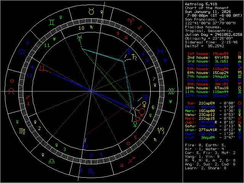Select house number 8 on the wheel
This screenshot has height=183, width=244.
[143, 55]
